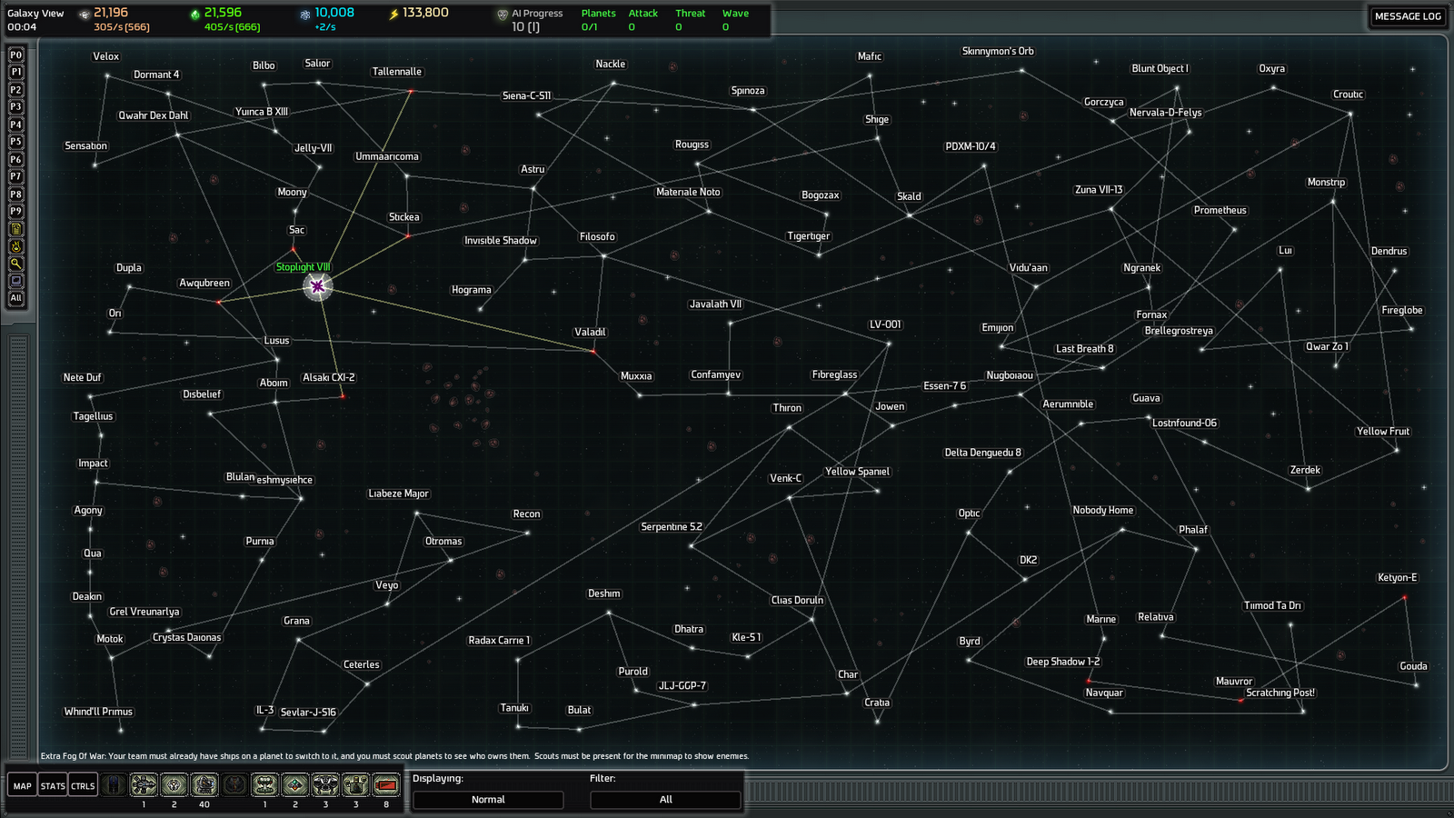
Task: Switch to the CTRLS tab
Action: (83, 786)
